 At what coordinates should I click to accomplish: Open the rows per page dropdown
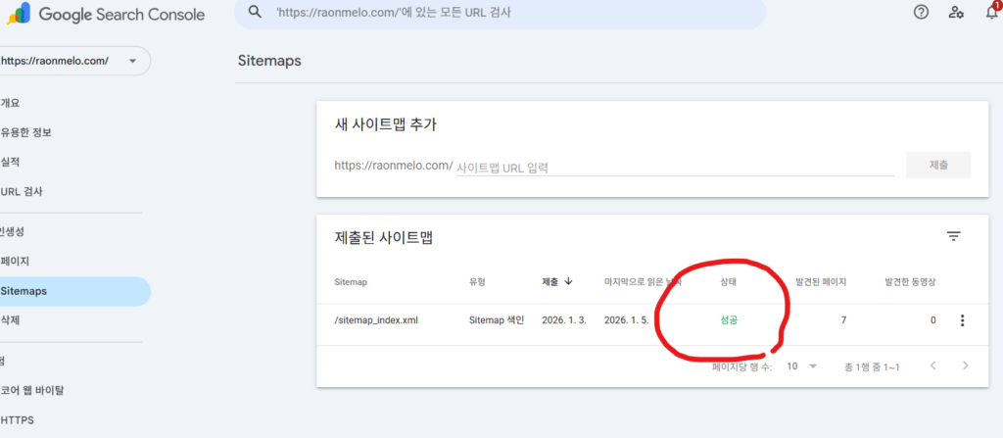click(801, 365)
